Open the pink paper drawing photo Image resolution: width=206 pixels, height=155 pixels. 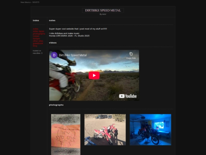[x=66, y=134]
